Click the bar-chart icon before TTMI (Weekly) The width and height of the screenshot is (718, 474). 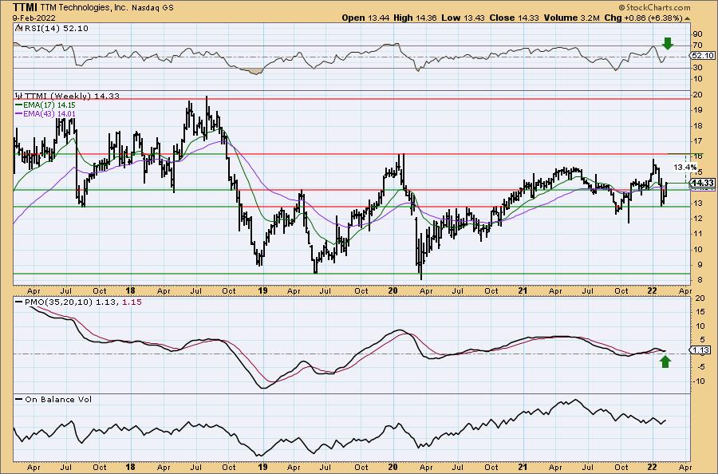[19, 96]
